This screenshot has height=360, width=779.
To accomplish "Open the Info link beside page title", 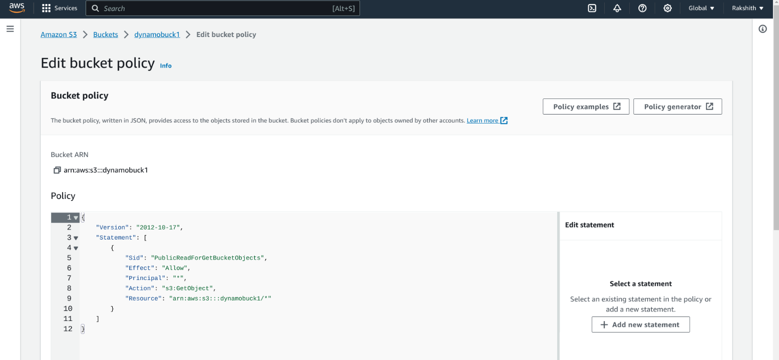I will [166, 65].
